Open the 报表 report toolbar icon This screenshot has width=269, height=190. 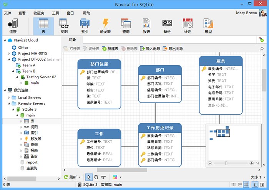point(146,26)
